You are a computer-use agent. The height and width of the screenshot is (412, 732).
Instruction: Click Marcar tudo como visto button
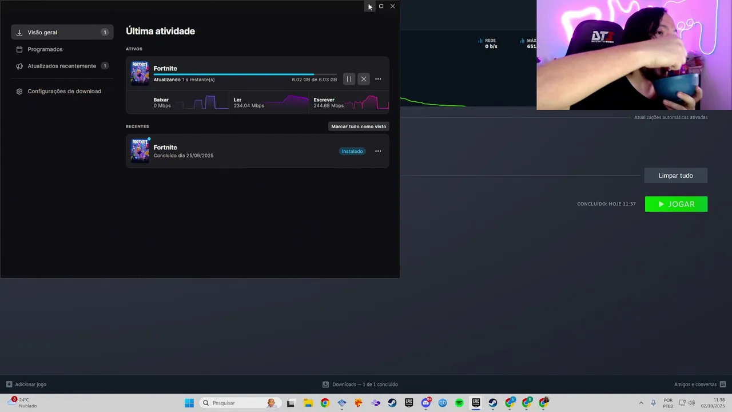[x=359, y=126]
